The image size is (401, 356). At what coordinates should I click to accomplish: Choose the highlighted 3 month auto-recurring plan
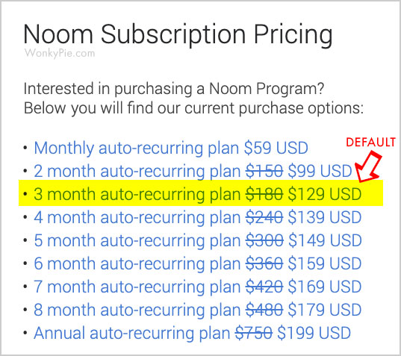coord(197,194)
